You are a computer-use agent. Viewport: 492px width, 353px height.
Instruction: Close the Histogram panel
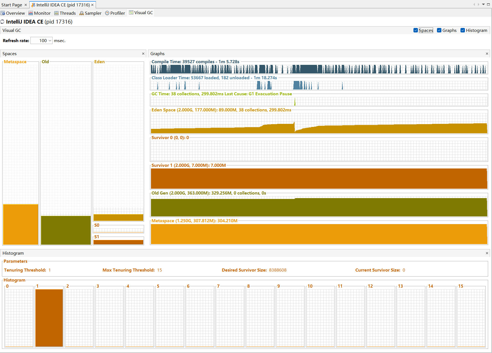tap(487, 253)
